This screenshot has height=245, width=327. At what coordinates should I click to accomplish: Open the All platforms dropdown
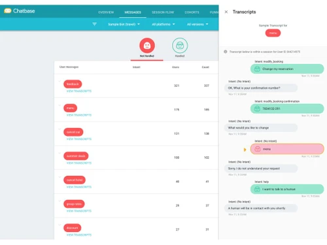(x=163, y=24)
